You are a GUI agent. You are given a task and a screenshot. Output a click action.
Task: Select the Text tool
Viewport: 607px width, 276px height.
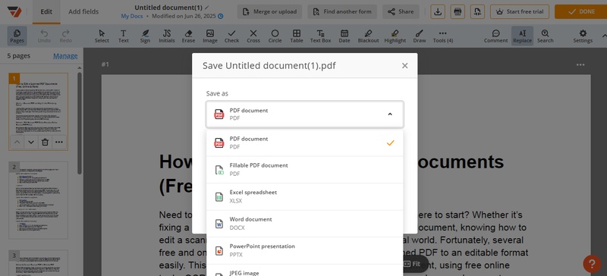[x=124, y=36]
